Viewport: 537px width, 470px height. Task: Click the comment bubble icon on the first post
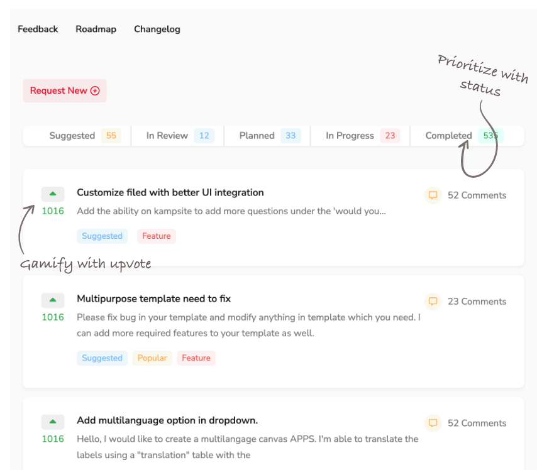[433, 195]
